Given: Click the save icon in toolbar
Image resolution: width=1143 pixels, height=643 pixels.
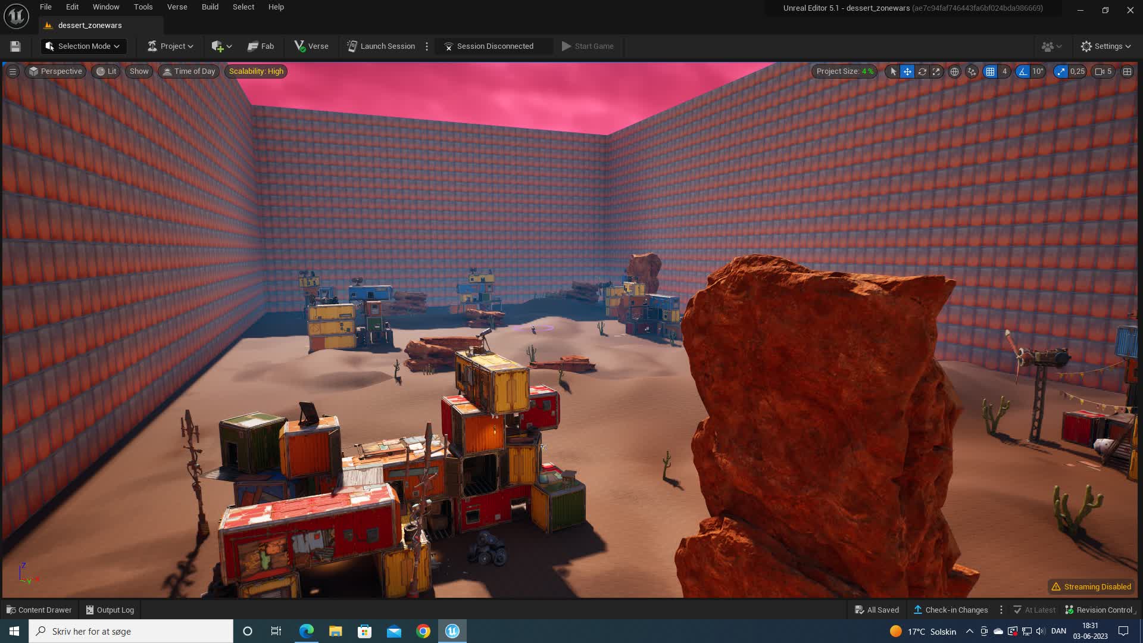Looking at the screenshot, I should tap(15, 46).
